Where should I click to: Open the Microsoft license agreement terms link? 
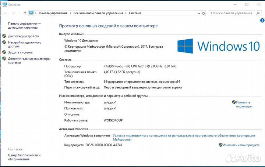click(184, 138)
